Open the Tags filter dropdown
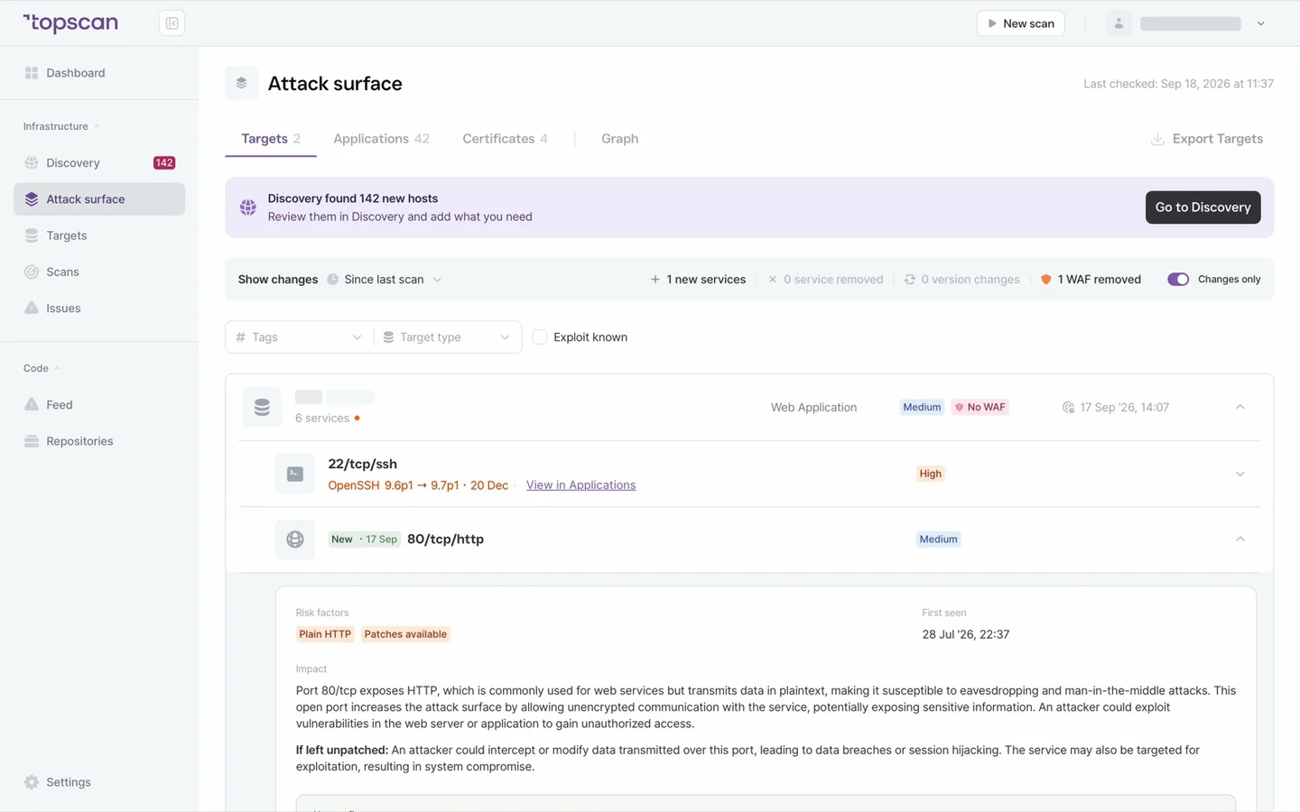This screenshot has width=1300, height=812. coord(300,337)
